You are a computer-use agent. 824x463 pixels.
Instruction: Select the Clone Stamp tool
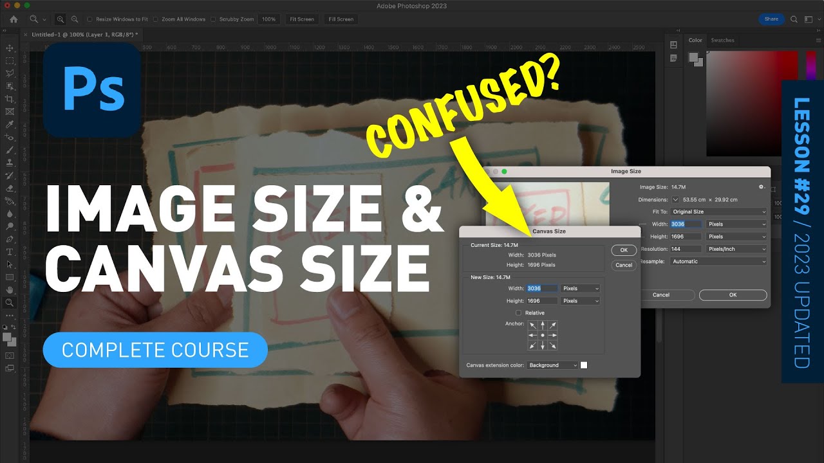pyautogui.click(x=10, y=163)
